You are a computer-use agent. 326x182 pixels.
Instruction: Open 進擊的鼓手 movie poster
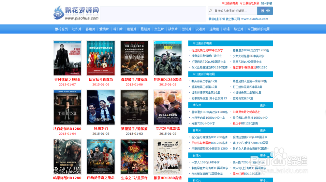tap(134, 58)
